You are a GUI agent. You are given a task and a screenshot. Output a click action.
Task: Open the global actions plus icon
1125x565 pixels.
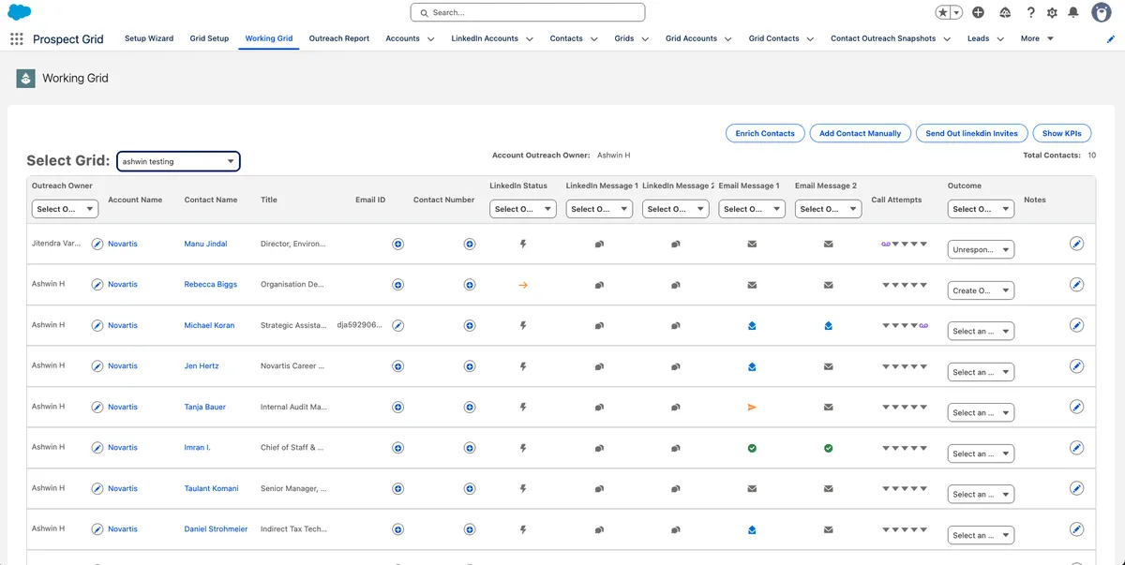tap(978, 12)
